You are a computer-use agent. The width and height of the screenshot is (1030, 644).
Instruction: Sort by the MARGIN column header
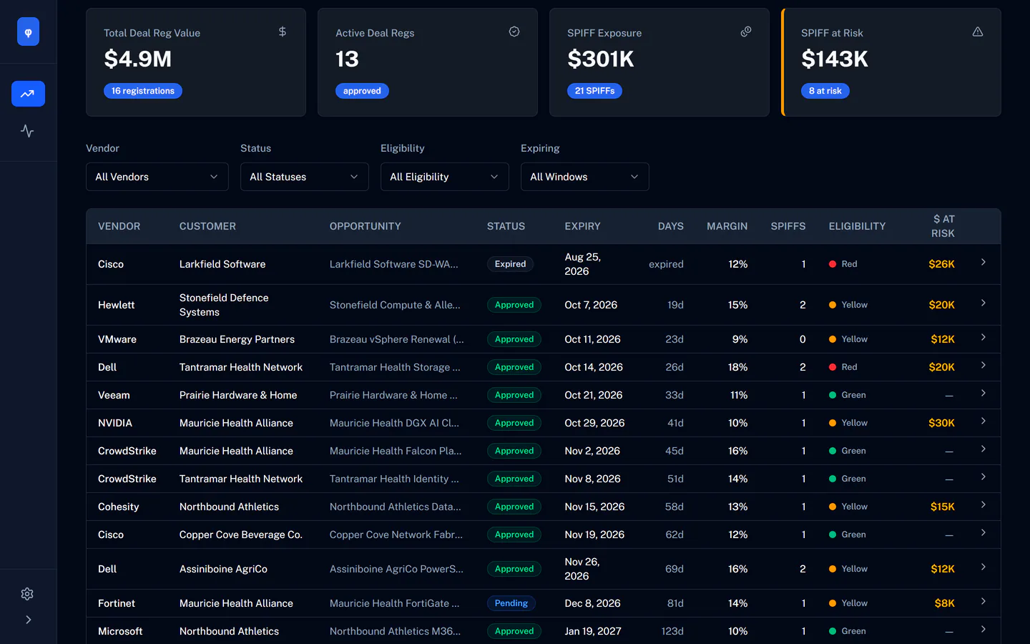pyautogui.click(x=727, y=226)
